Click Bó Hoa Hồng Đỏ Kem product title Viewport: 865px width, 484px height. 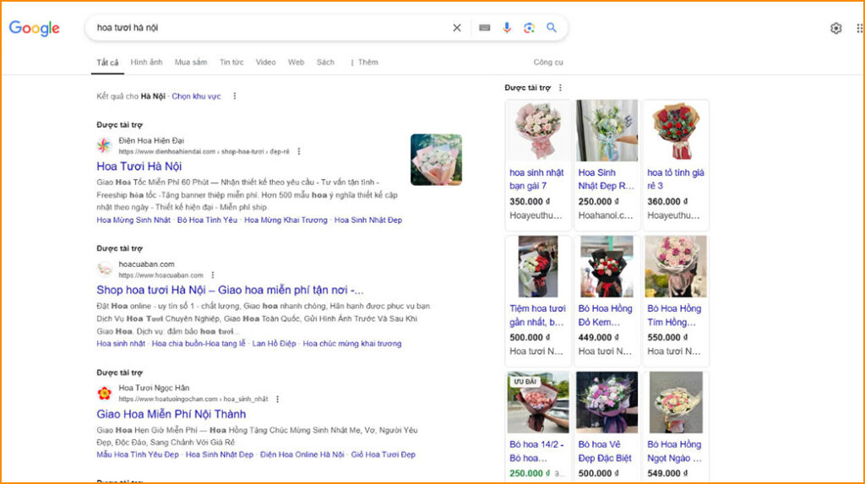[x=605, y=315]
